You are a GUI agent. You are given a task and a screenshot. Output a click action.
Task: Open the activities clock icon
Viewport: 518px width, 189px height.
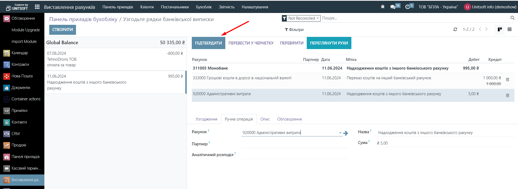click(407, 7)
